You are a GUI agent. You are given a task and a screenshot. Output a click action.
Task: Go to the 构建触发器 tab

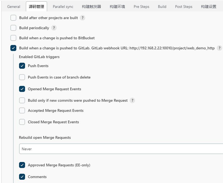tap(91, 7)
